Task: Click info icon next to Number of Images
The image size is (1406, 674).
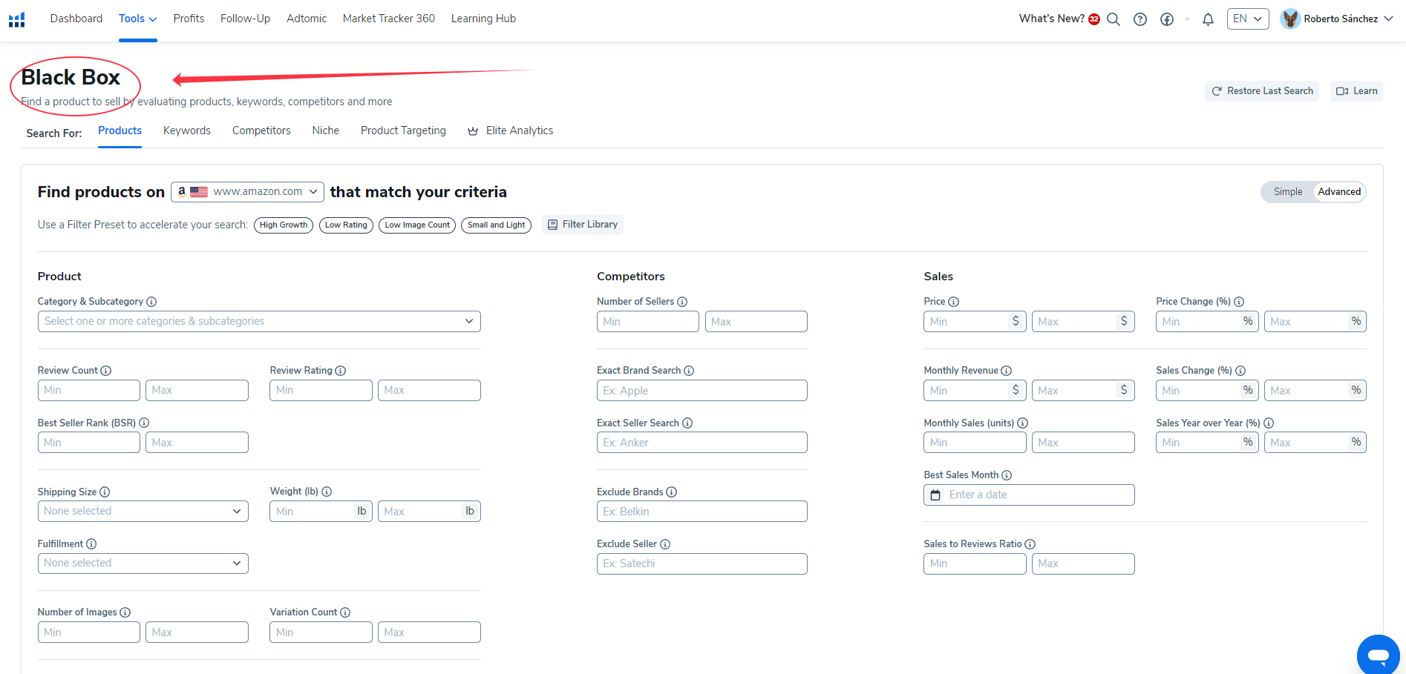Action: (x=125, y=612)
